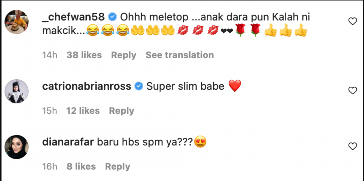Click verified badge next to catrionabrianross
364x181 pixels.
[139, 87]
